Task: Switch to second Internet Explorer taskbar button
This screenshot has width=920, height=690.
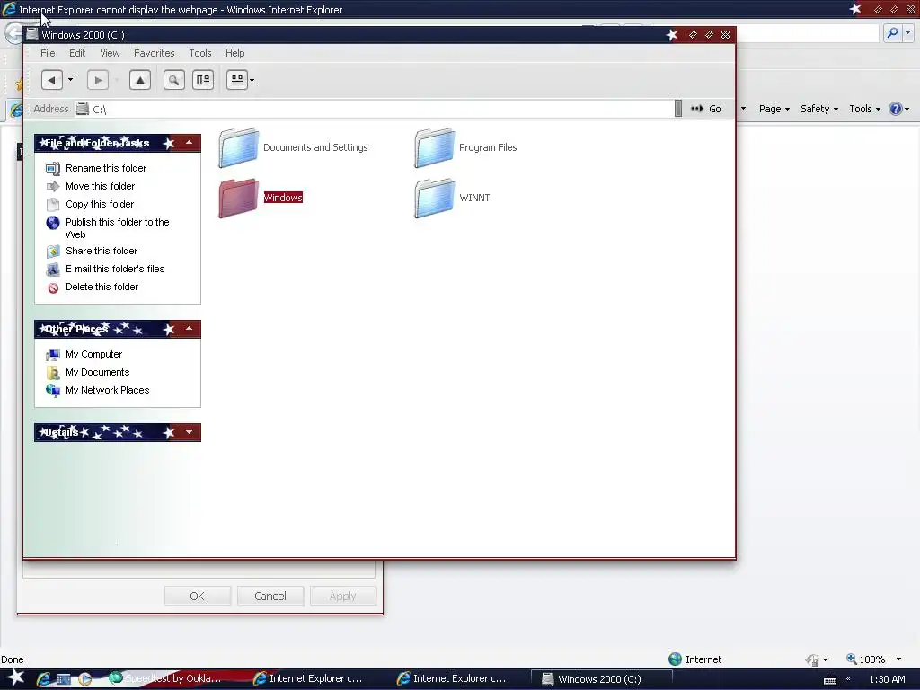Action: (x=452, y=679)
